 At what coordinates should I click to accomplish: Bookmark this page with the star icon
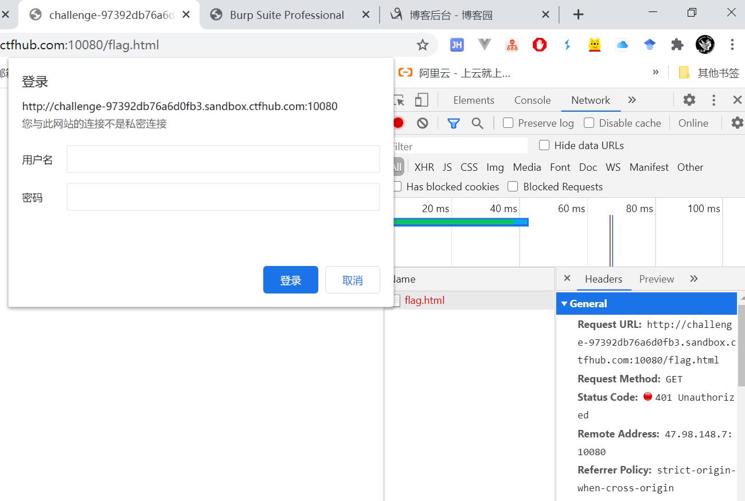(423, 45)
